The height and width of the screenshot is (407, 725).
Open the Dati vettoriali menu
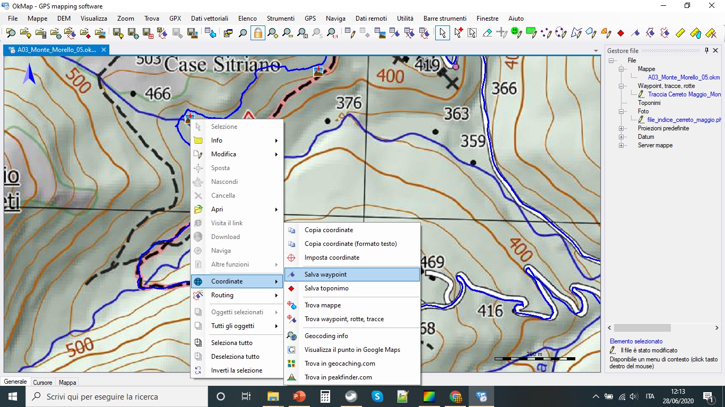point(210,18)
